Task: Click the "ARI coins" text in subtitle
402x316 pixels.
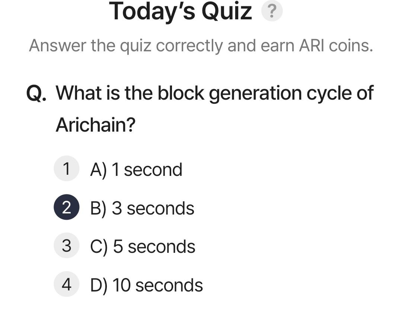Action: [x=336, y=46]
